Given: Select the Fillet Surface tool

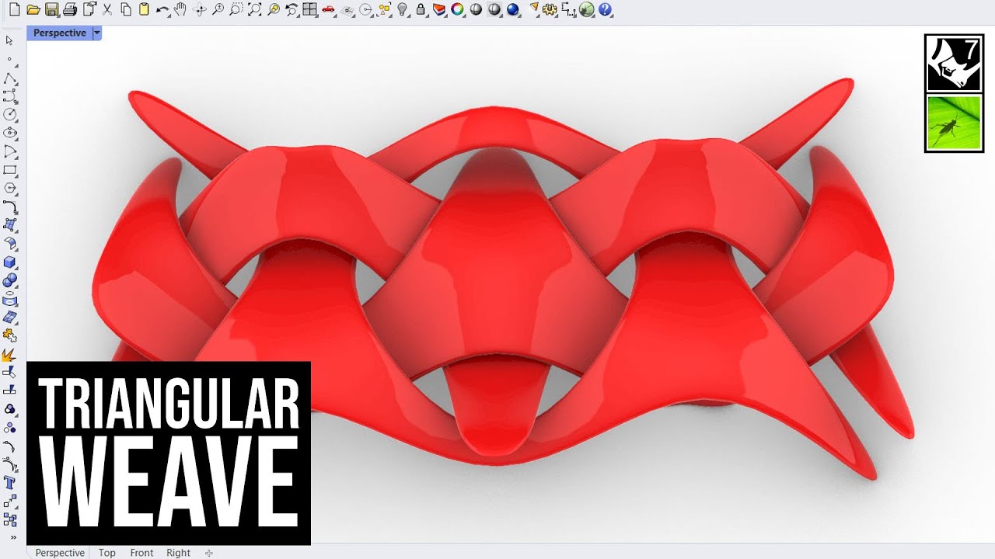Looking at the screenshot, I should (10, 243).
